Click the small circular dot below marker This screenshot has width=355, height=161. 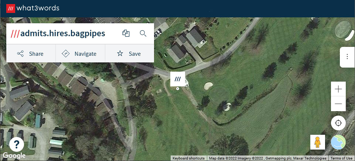coord(178,89)
